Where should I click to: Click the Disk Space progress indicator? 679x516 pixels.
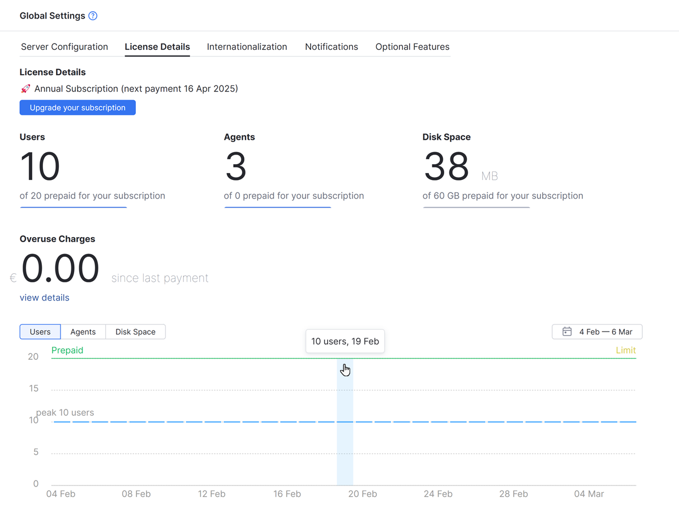(x=476, y=208)
